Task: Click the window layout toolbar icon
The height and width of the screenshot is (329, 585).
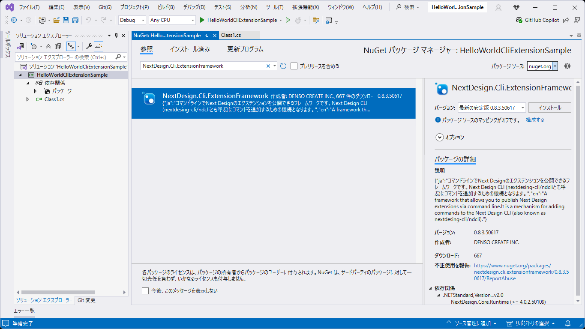Action: (329, 20)
